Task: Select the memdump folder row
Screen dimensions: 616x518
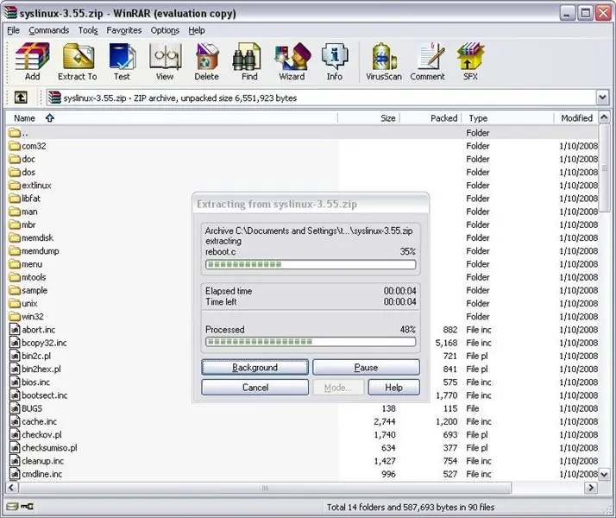Action: pyautogui.click(x=303, y=250)
